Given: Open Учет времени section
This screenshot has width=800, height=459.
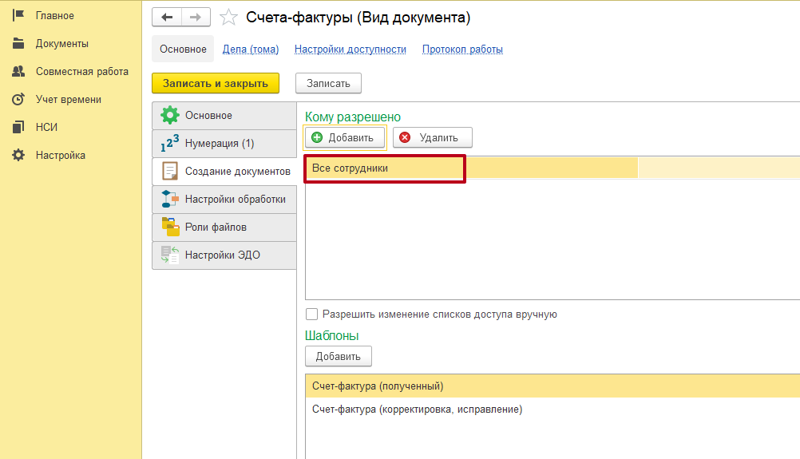Looking at the screenshot, I should point(68,100).
